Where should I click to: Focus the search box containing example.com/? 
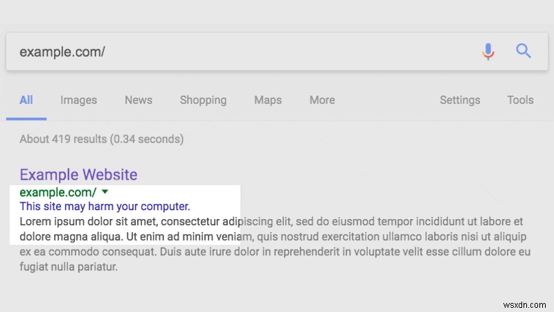[235, 51]
